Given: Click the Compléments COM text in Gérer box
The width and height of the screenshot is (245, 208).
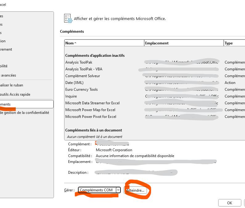Looking at the screenshot, I should [x=96, y=190].
